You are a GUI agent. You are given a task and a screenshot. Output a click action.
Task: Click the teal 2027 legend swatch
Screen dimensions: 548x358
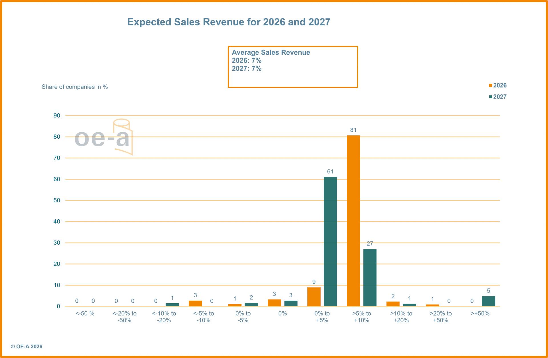coord(490,97)
